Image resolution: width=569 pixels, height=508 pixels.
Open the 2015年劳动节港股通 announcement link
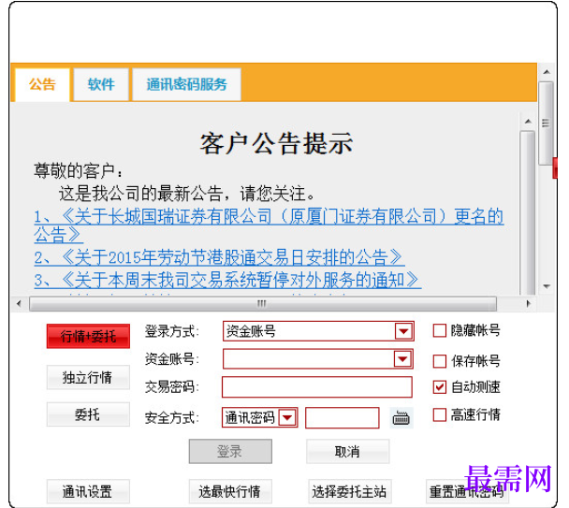click(218, 257)
